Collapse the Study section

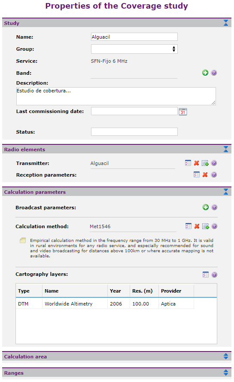pos(226,23)
